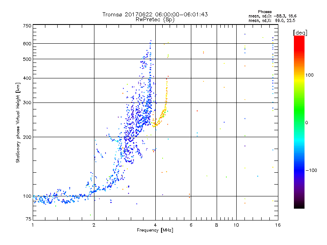Click the "750" height tick label
327x245 pixels.
pyautogui.click(x=27, y=26)
